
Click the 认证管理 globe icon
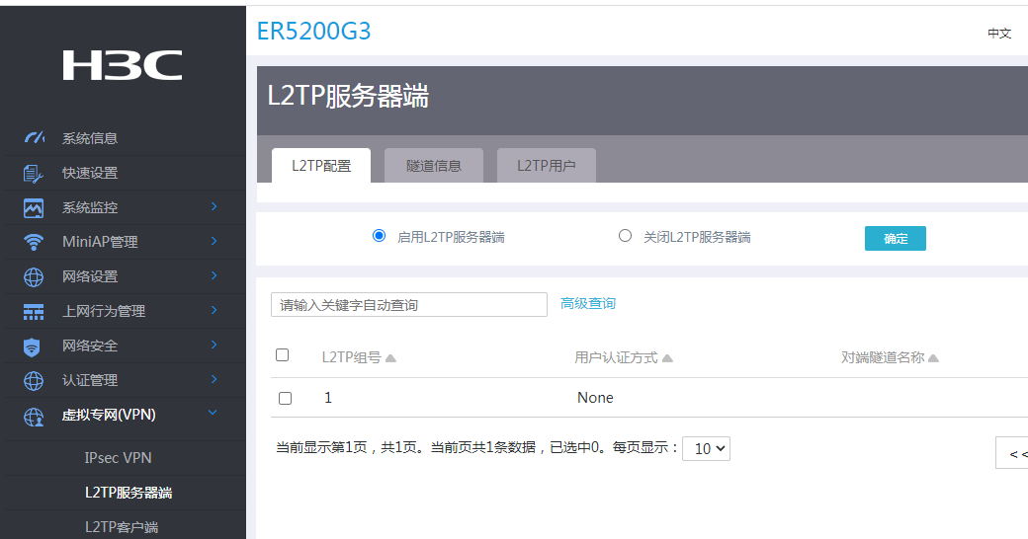tap(34, 380)
